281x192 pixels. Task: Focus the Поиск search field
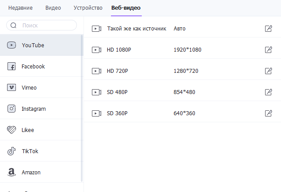coord(42,25)
